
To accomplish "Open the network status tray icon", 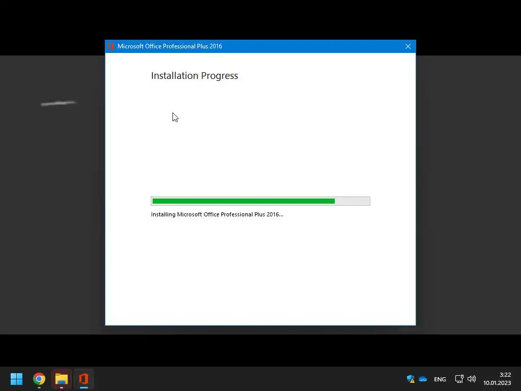I will (459, 379).
